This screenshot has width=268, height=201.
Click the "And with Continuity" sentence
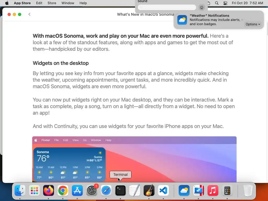click(x=128, y=126)
